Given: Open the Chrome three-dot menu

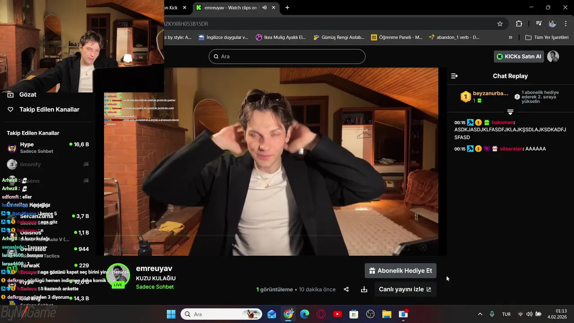Looking at the screenshot, I should click(x=565, y=24).
